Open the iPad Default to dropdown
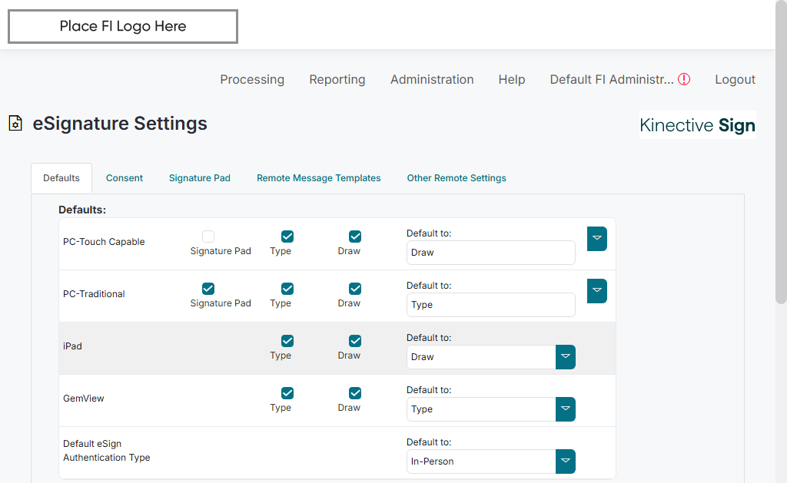 click(566, 357)
